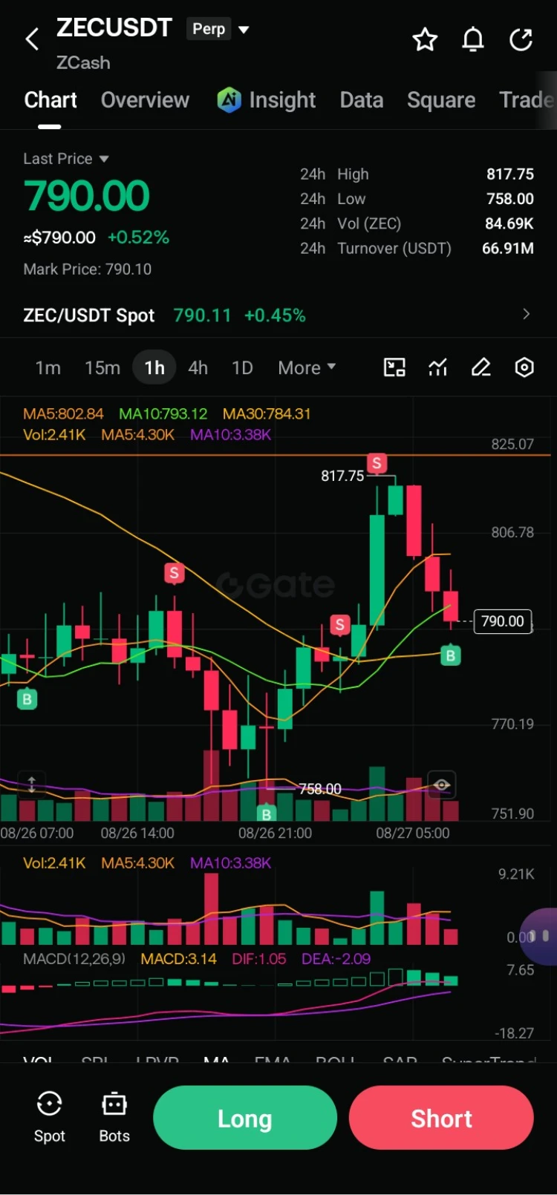
Task: Tap the 08/27 05:00 time axis label
Action: click(412, 833)
